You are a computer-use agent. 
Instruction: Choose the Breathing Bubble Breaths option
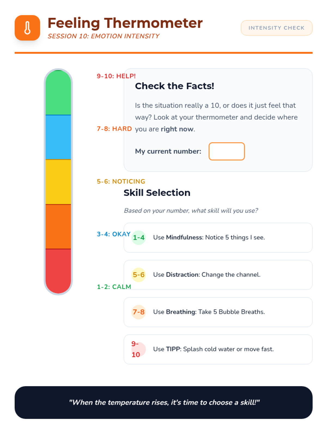click(218, 312)
